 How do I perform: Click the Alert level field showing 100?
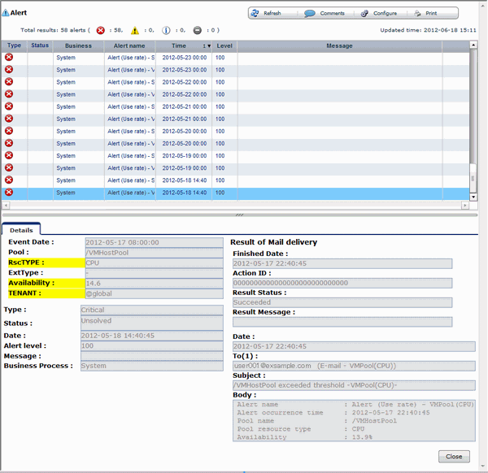click(x=152, y=346)
